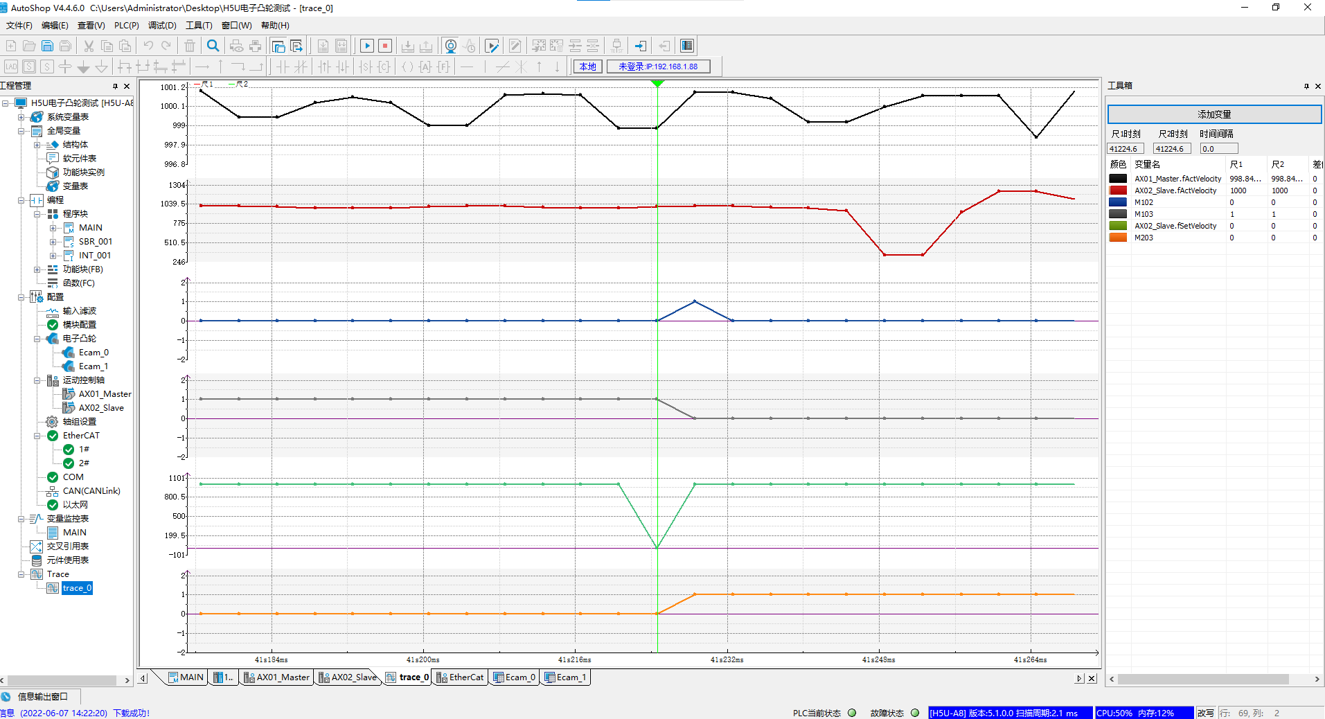Expand the 功能块(FB) tree node
The image size is (1325, 719).
click(x=37, y=269)
